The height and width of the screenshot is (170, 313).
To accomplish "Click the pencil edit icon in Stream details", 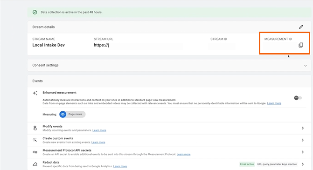I will click(x=301, y=27).
